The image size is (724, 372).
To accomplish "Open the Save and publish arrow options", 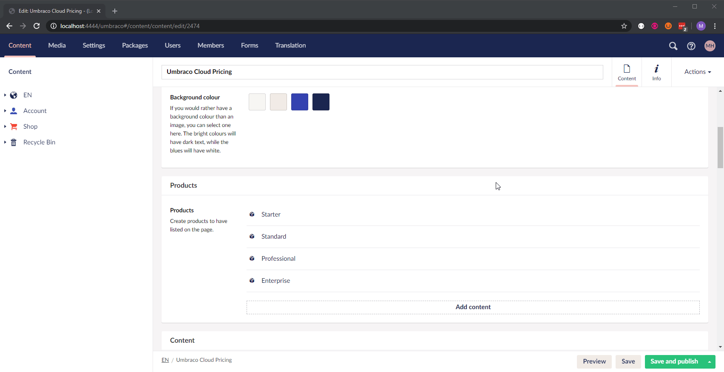I will coord(710,362).
